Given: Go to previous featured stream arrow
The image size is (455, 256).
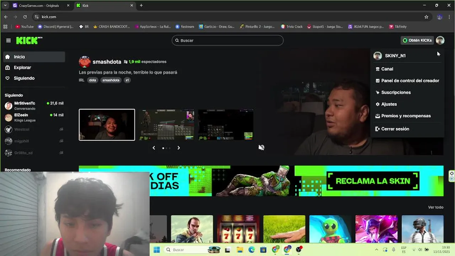Looking at the screenshot, I should [x=154, y=148].
